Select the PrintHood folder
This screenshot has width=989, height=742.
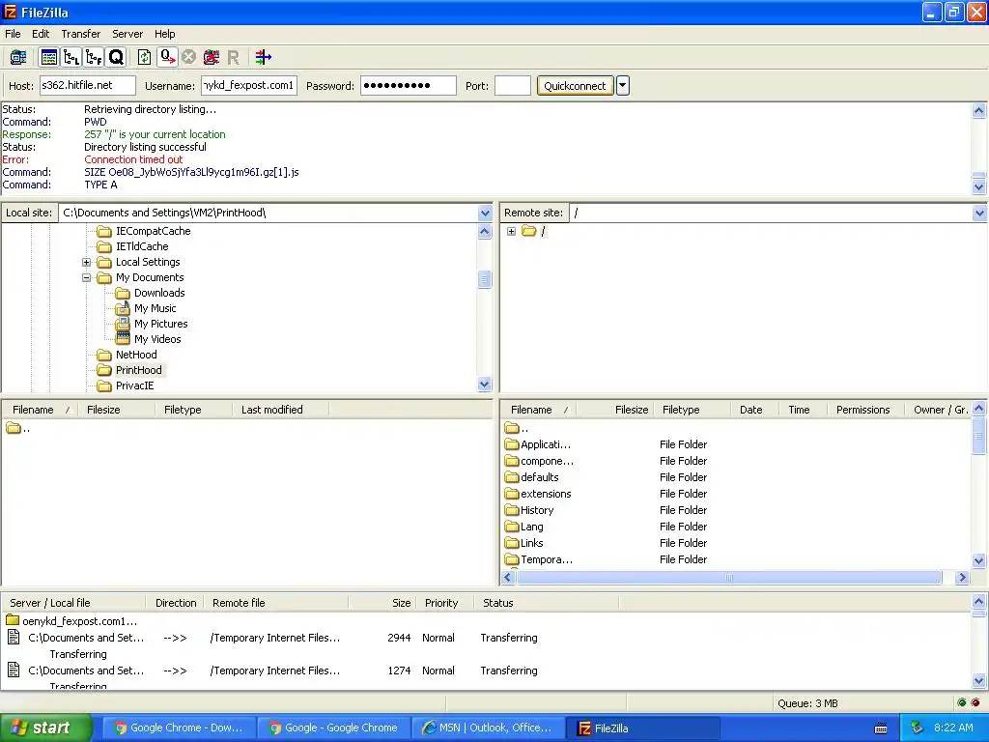(138, 370)
